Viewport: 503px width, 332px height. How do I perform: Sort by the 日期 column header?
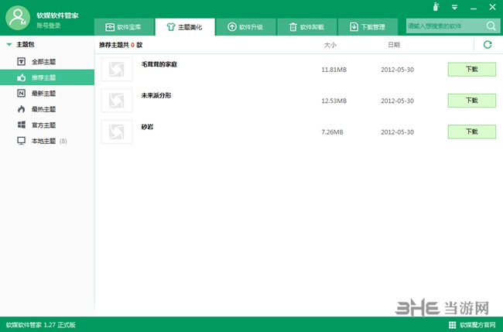[x=394, y=45]
